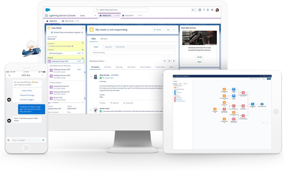
Task: Click the global Add plus icon
Action: (200, 10)
